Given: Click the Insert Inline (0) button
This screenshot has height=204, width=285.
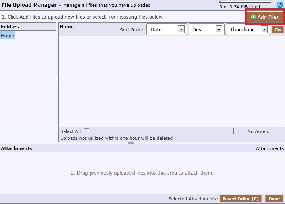Looking at the screenshot, I should (241, 199).
